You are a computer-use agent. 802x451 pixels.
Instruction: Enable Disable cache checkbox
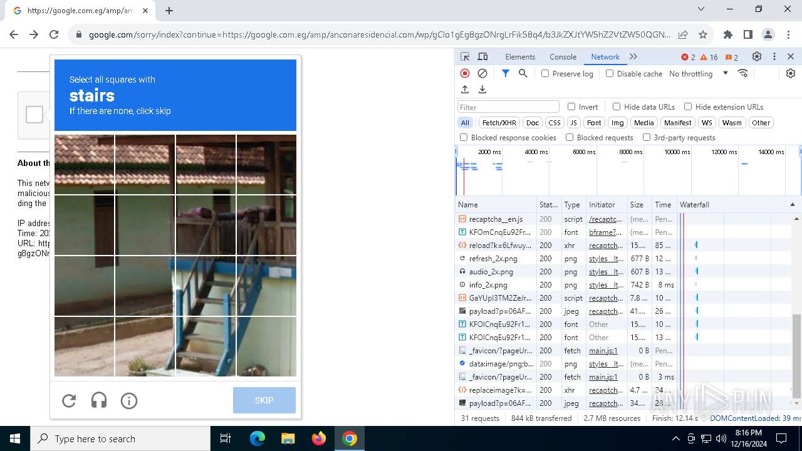610,73
